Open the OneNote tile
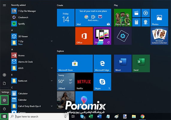 pyautogui.click(x=102, y=36)
